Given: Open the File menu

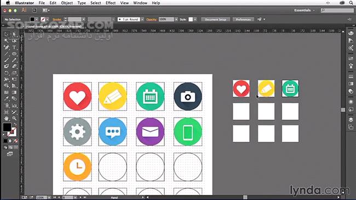Looking at the screenshot, I should click(42, 3).
